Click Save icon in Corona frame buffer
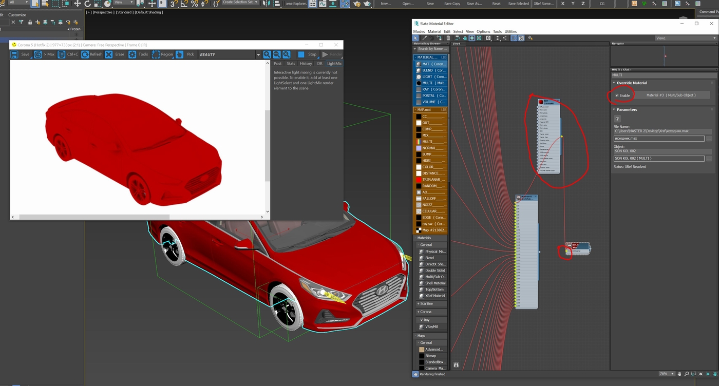 point(14,54)
